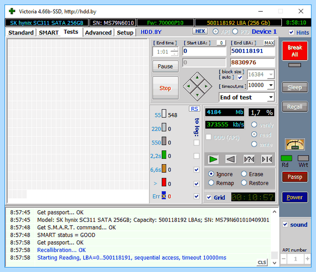This screenshot has width=316, height=272.
Task: Click the head-positioning seek icon beside random
Action: (x=267, y=159)
